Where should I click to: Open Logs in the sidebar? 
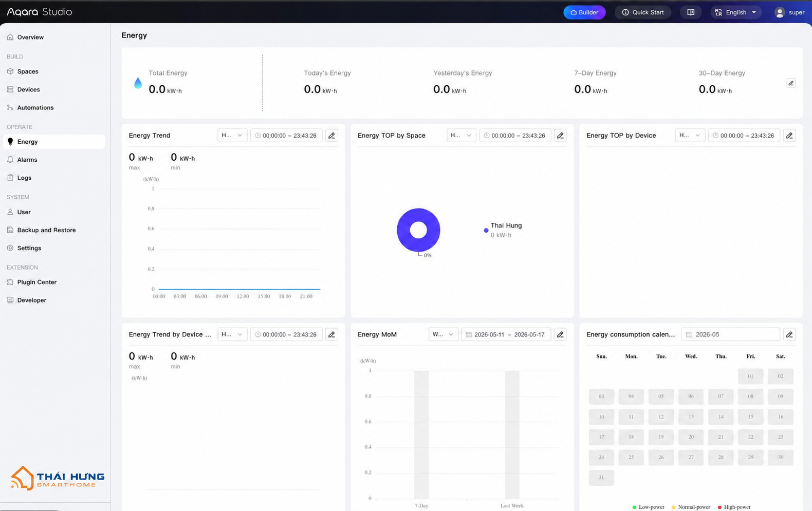[x=54, y=178]
